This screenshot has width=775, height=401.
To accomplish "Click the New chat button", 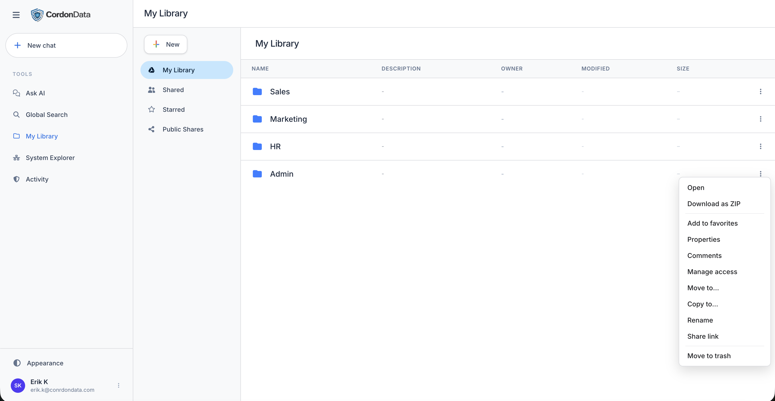I will click(66, 45).
